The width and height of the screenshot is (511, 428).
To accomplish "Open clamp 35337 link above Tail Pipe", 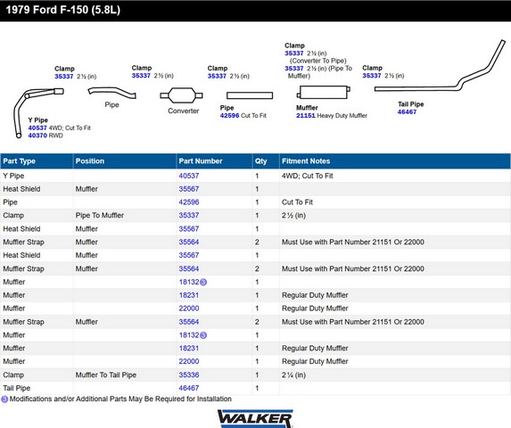I will pos(372,76).
